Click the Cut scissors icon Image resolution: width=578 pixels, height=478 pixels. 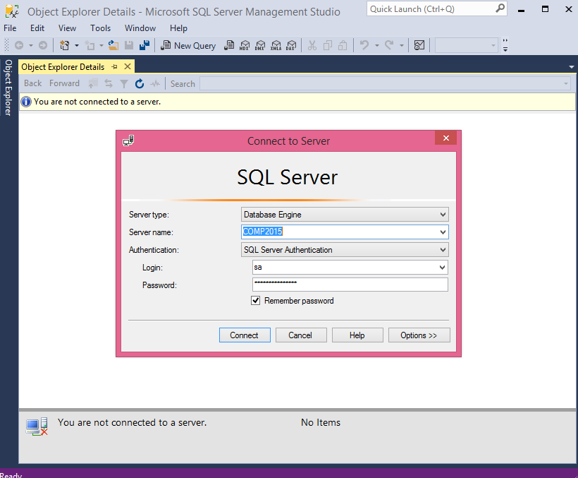pos(312,45)
